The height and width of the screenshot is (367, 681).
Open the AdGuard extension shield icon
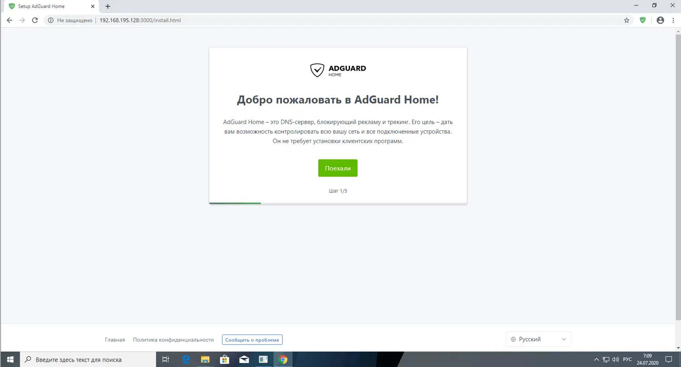642,20
